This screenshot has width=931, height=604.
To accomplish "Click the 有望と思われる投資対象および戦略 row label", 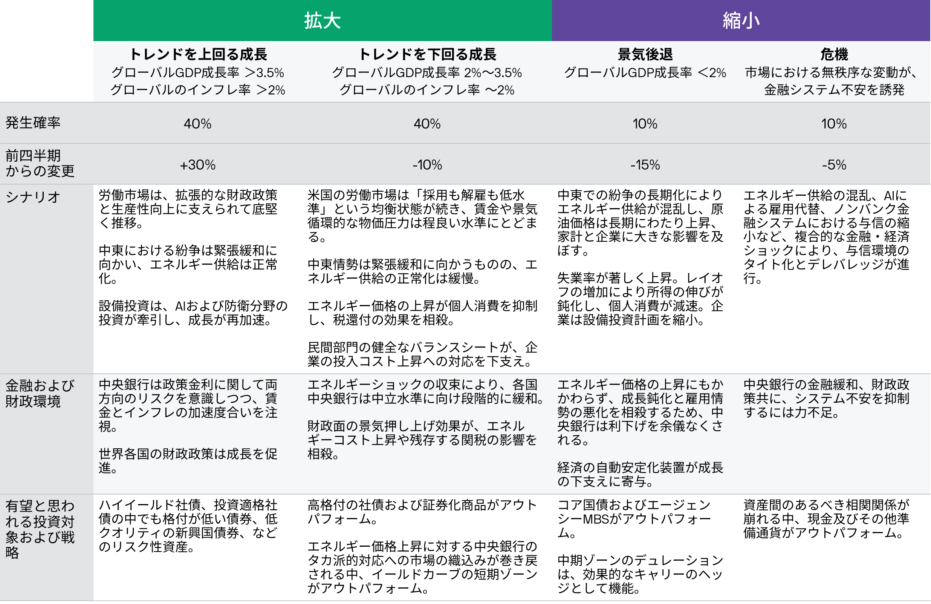I will (x=40, y=529).
